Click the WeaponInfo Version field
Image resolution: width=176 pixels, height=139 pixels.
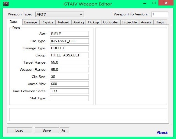(x=159, y=14)
